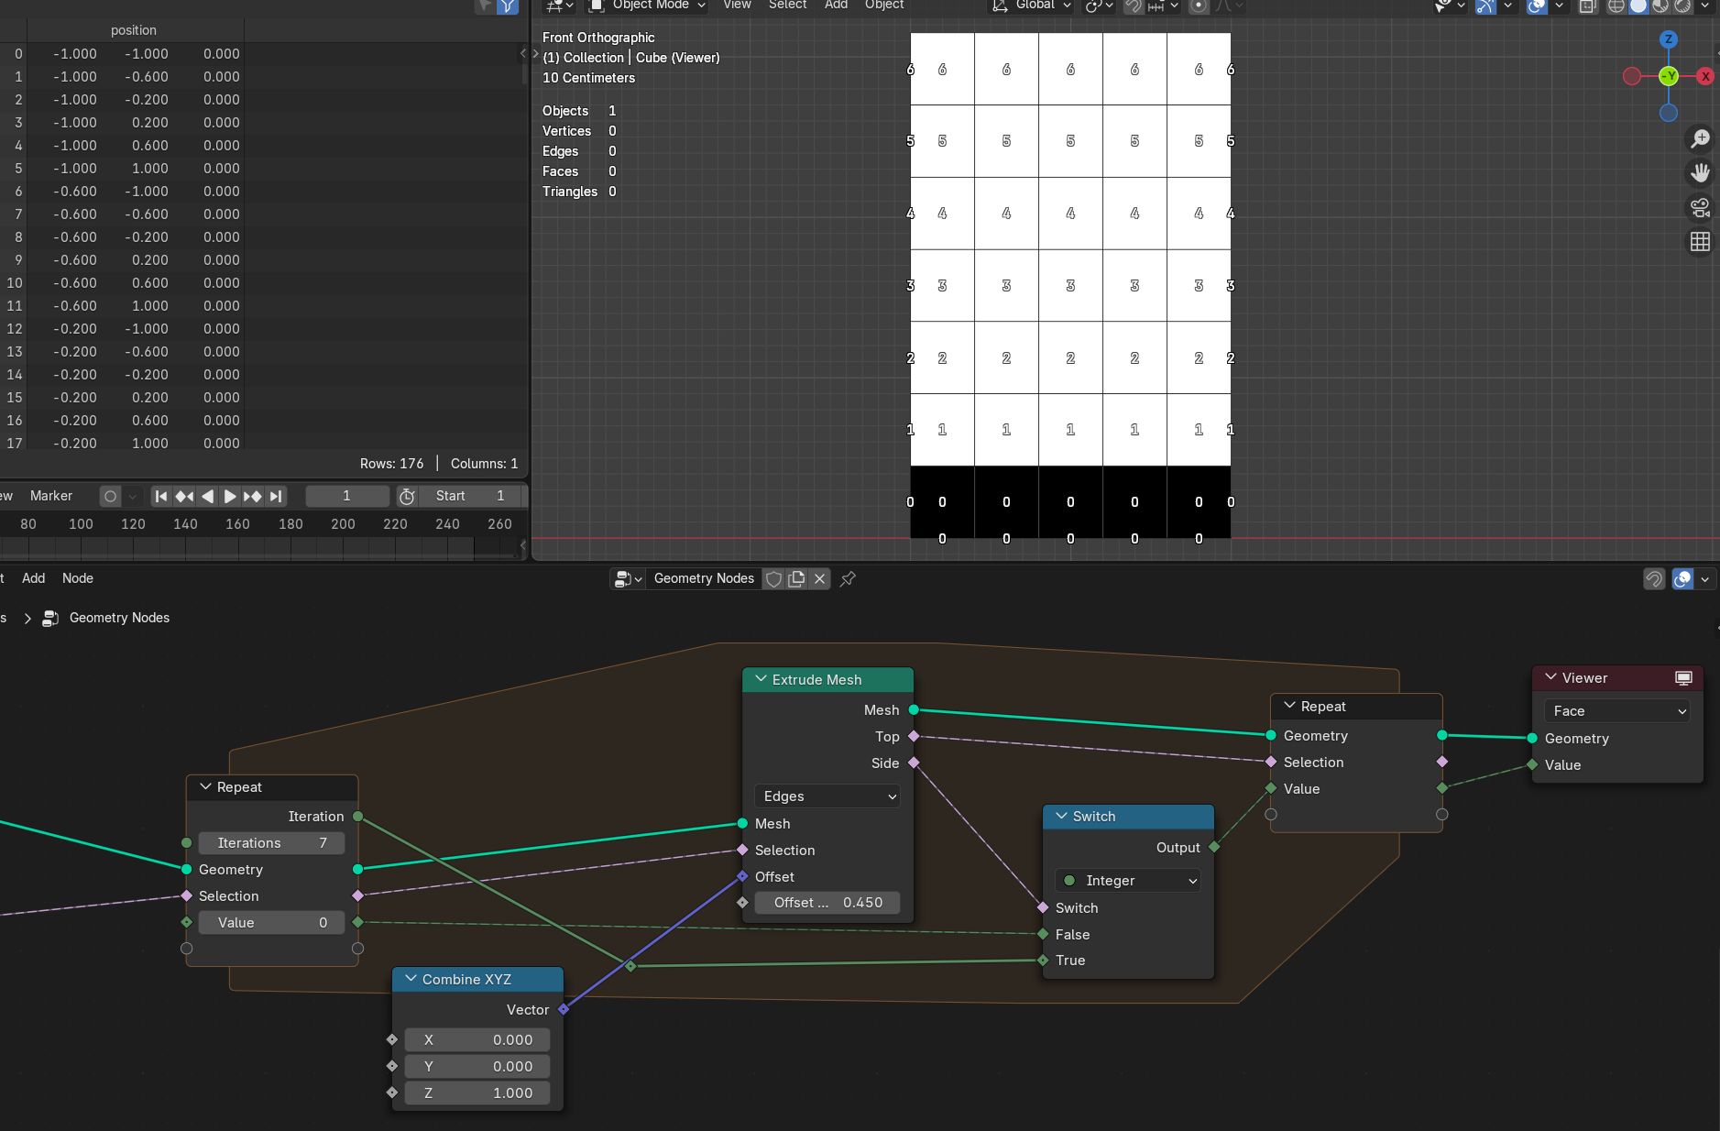Click the current frame number field
This screenshot has height=1131, width=1720.
346,496
